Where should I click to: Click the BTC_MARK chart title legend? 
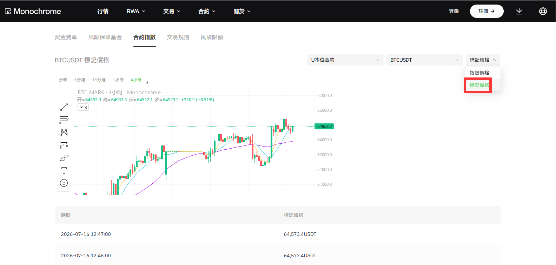[x=119, y=93]
